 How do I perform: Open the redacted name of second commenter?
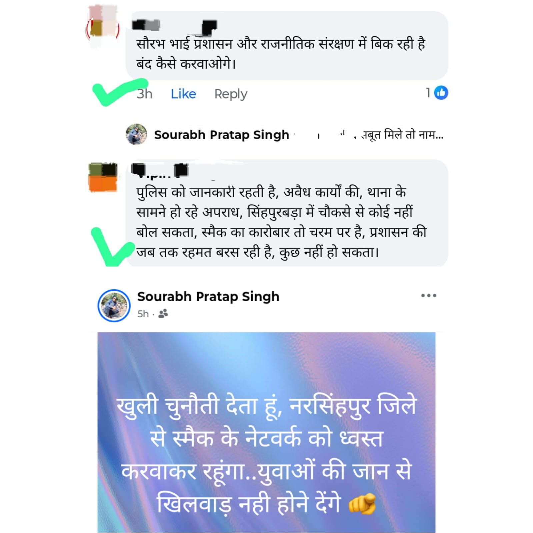pyautogui.click(x=160, y=170)
